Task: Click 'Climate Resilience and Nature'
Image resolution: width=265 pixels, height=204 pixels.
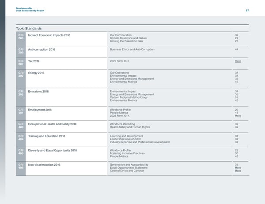Action: click(128, 38)
